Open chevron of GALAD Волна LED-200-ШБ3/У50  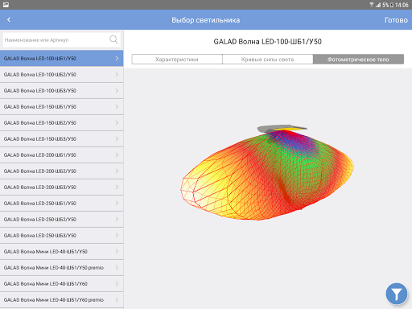(x=117, y=187)
